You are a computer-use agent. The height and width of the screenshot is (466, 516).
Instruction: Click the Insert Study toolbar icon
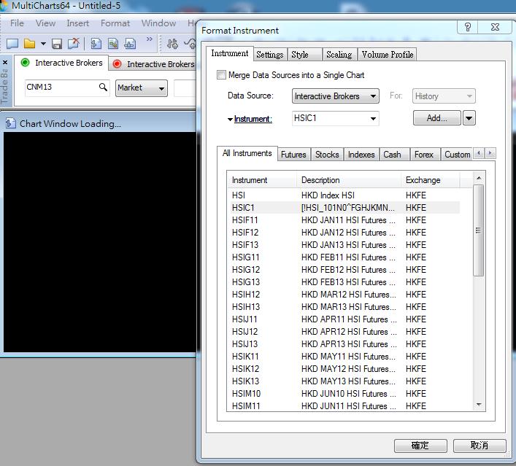click(x=190, y=44)
